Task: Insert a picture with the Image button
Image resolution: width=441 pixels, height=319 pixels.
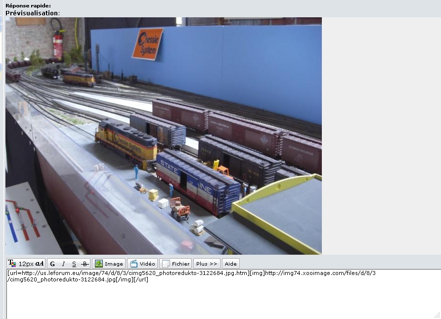Action: 109,264
